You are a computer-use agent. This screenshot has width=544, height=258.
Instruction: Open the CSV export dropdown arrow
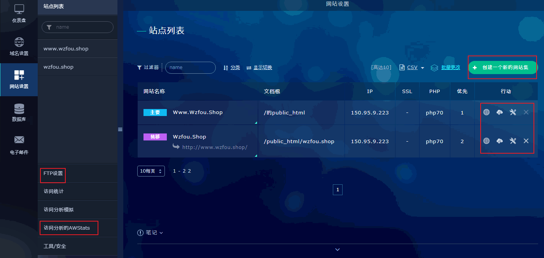(x=423, y=68)
